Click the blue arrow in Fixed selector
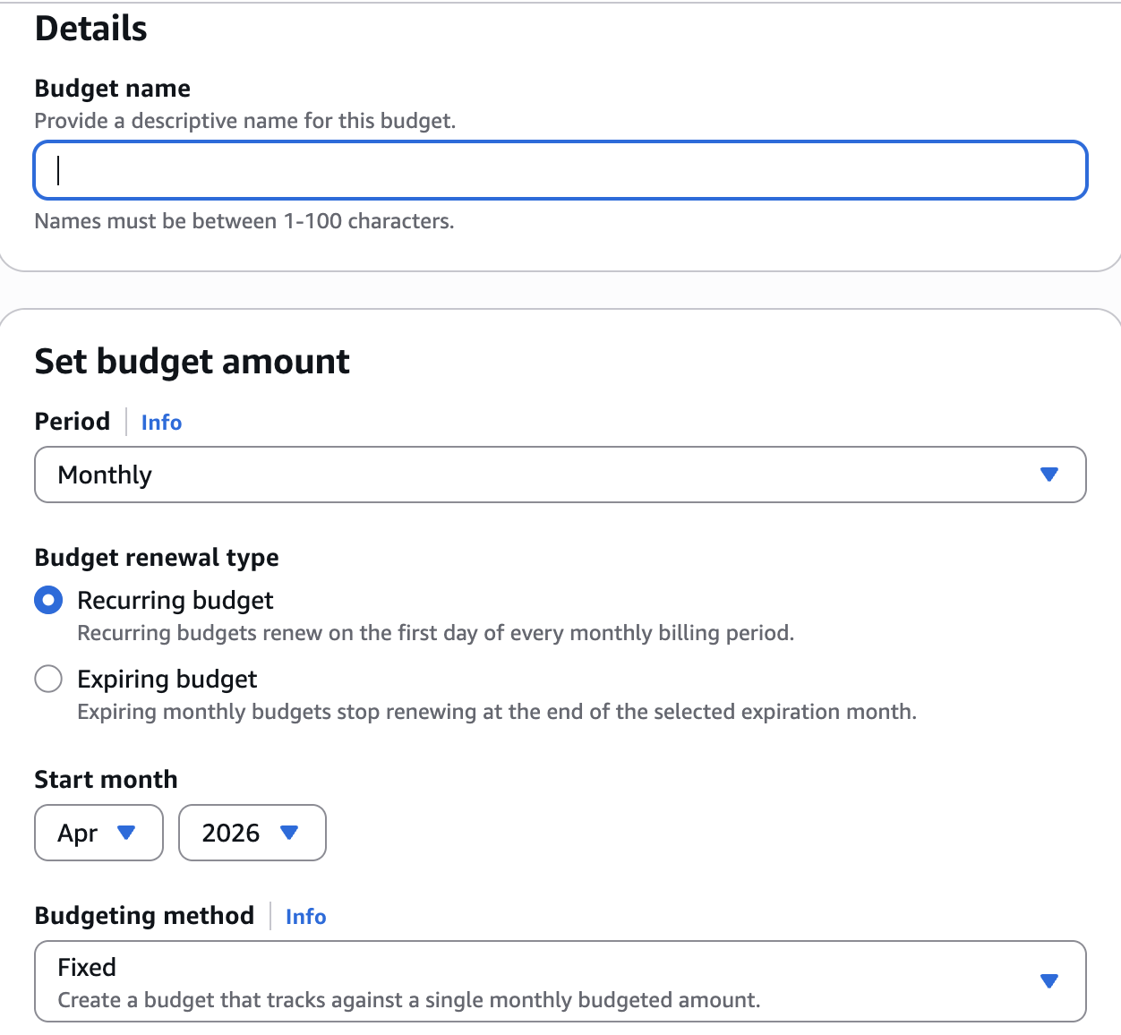 [1049, 981]
